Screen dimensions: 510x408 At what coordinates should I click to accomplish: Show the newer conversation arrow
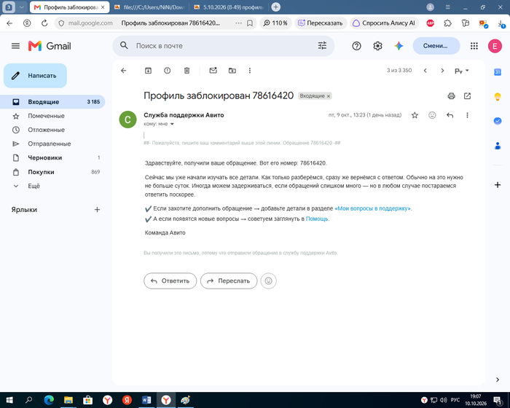[425, 71]
